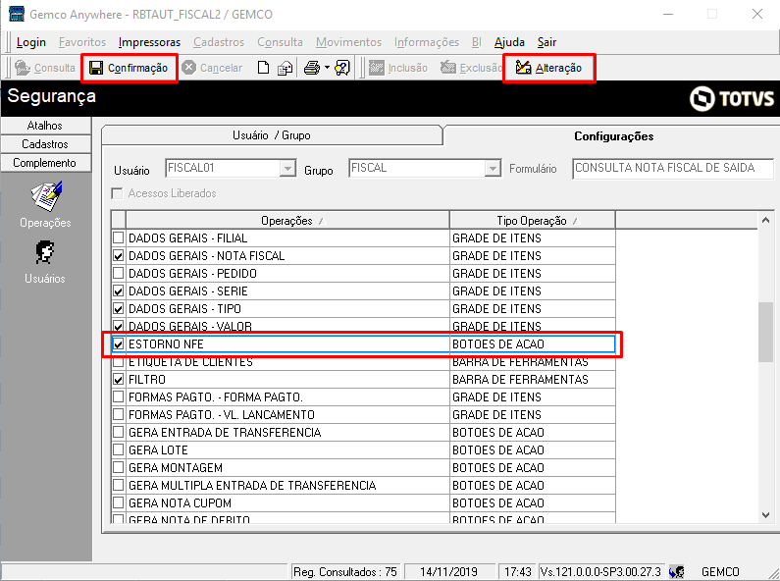Screen dimensions: 780x581
Task: Toggle GERA ENTRADA DE TRANSFERENCIA checkbox
Action: (119, 432)
